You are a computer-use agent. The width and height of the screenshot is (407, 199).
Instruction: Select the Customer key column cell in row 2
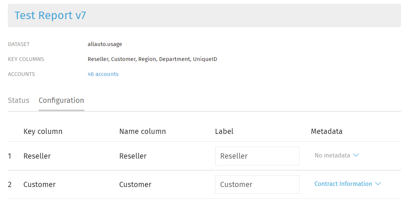tap(39, 184)
